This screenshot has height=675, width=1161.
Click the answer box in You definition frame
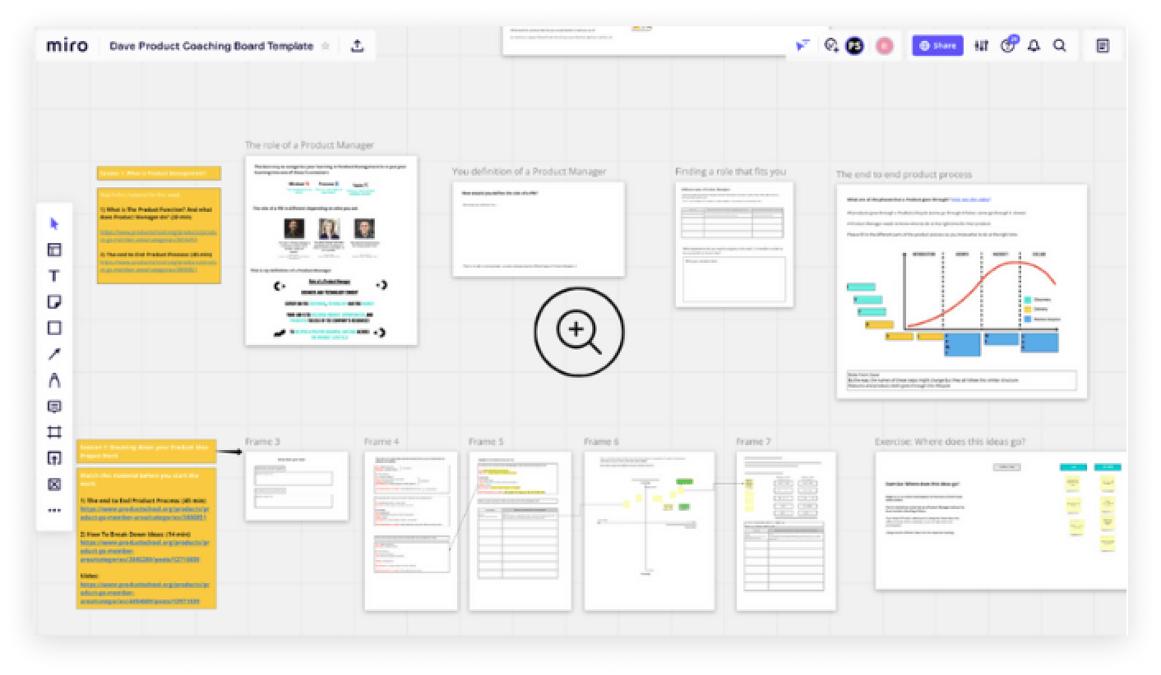coord(539,228)
